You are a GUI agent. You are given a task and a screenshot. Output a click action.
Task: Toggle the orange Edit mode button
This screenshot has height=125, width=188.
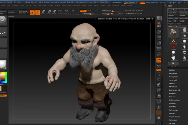(32, 12)
